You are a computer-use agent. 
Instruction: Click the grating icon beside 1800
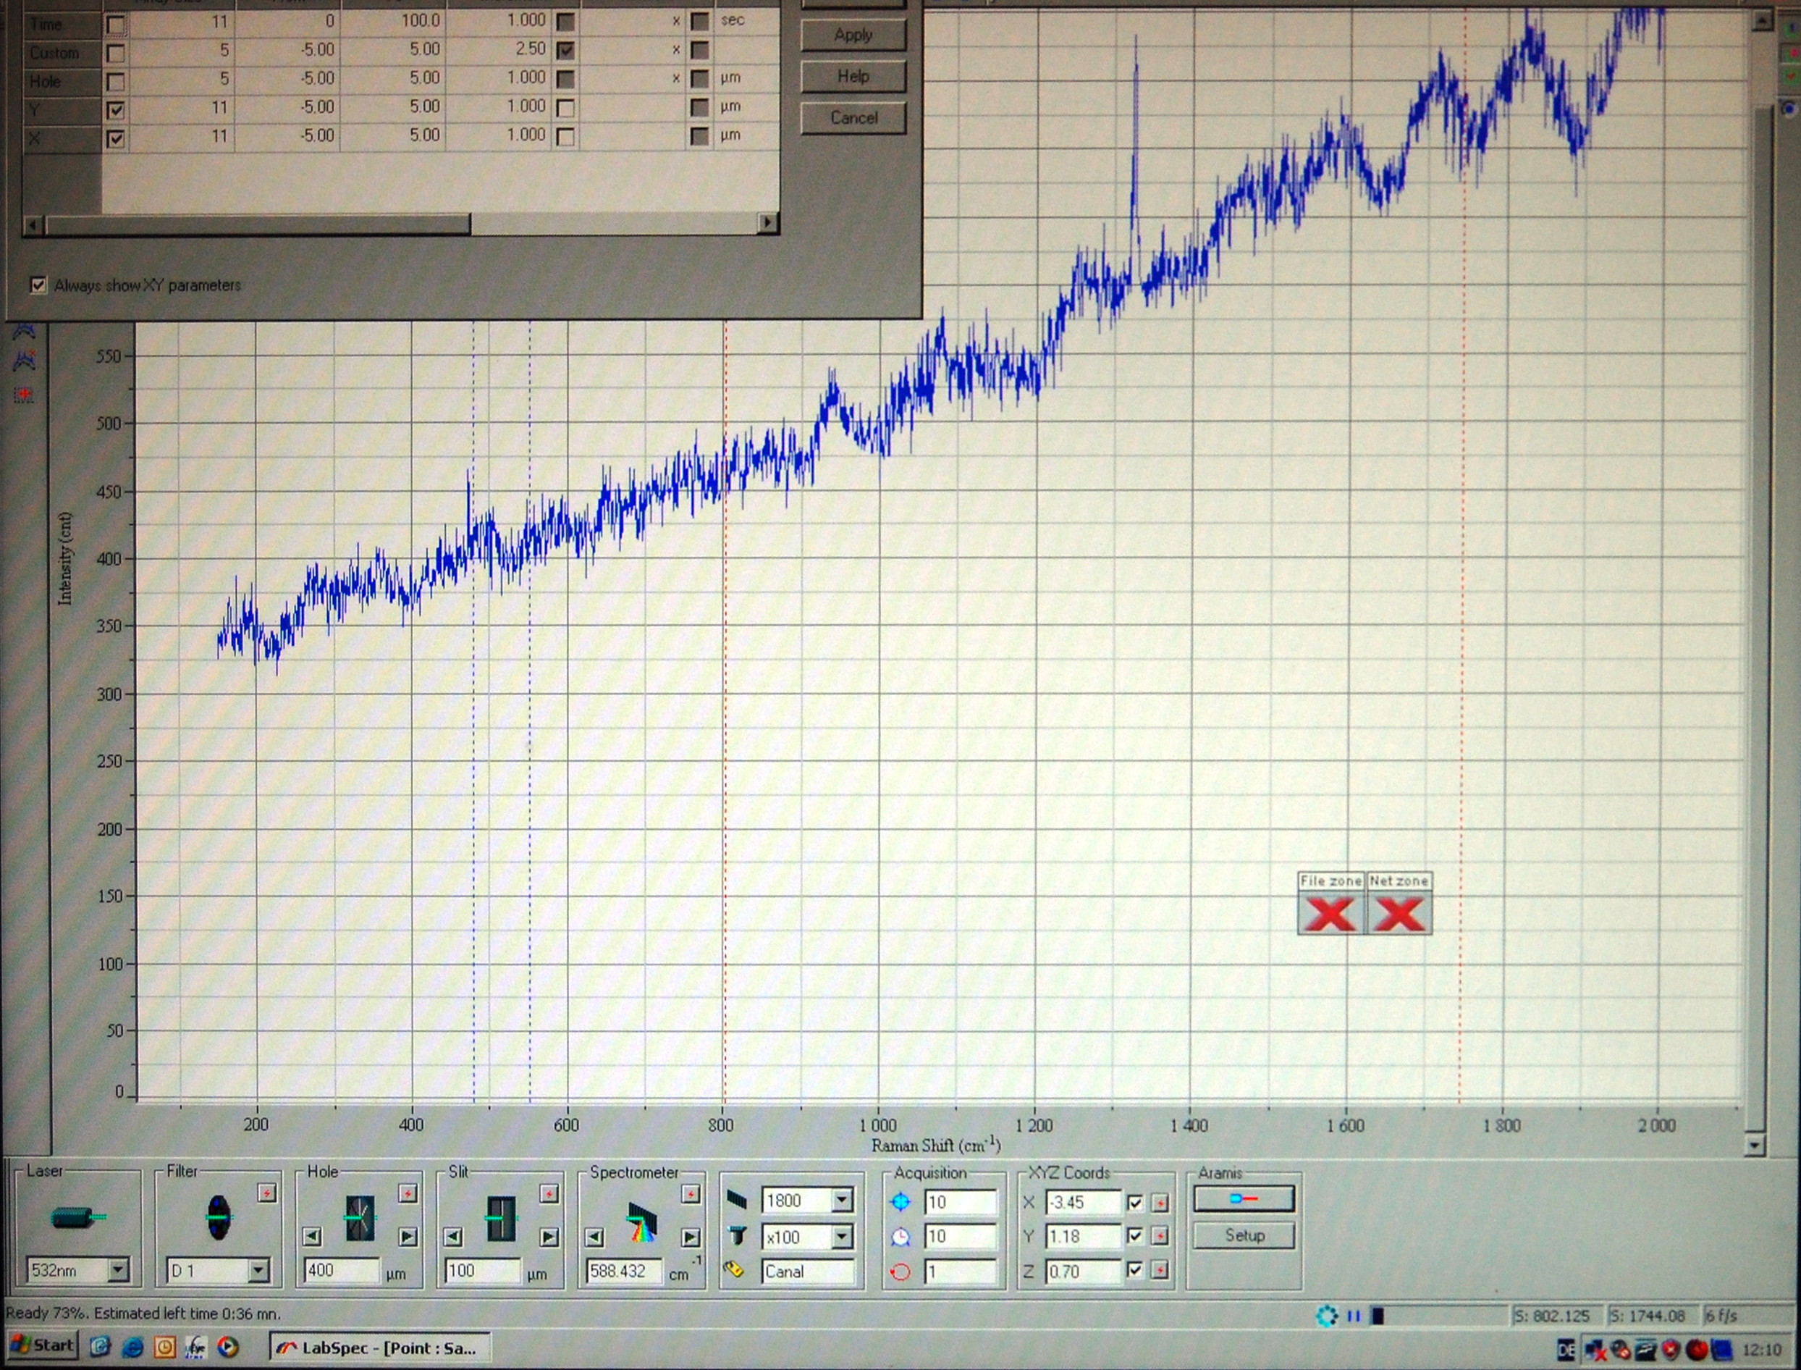tap(736, 1200)
